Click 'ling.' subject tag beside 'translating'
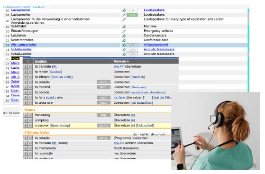 click(104, 115)
